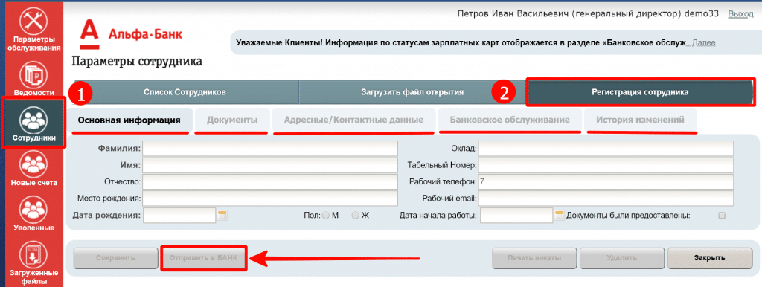Click the Удалить button
This screenshot has height=287, width=762.
click(x=621, y=258)
